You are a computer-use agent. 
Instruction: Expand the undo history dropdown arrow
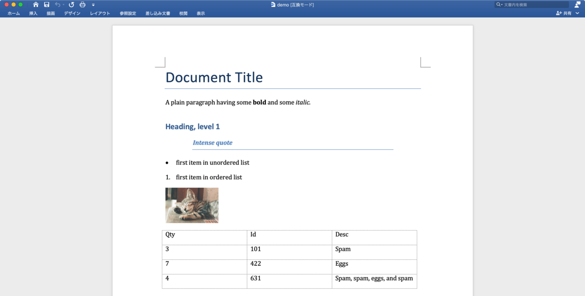coord(63,4)
